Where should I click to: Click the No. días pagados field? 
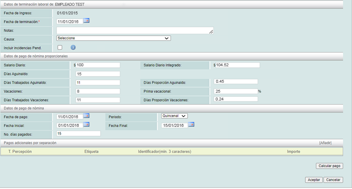tap(78, 133)
